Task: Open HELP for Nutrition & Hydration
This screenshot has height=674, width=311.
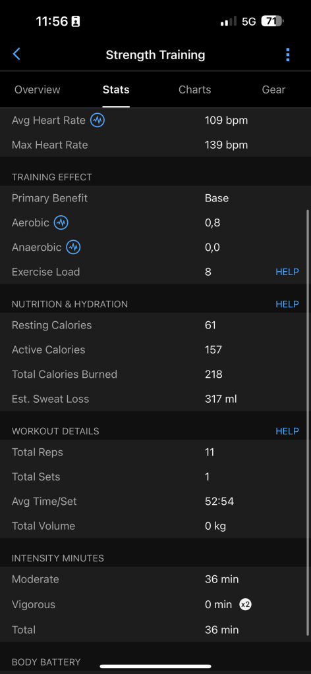Action: (x=287, y=304)
